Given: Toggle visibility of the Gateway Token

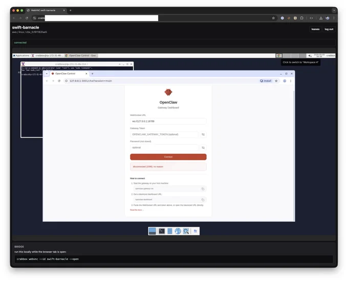Looking at the screenshot, I should [x=203, y=134].
